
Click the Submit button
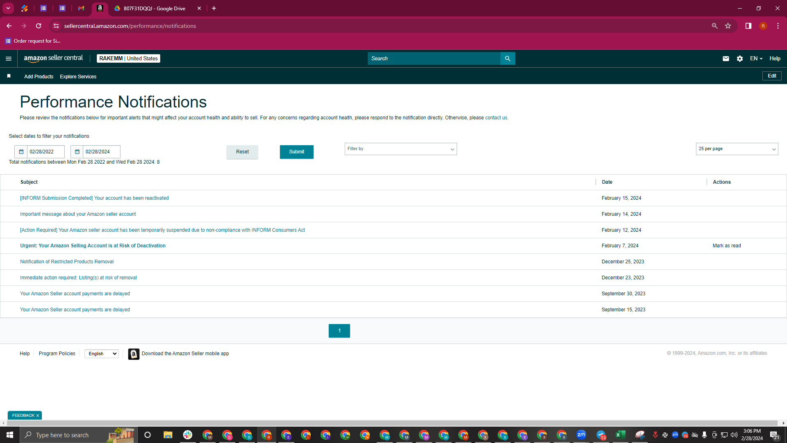coord(297,152)
